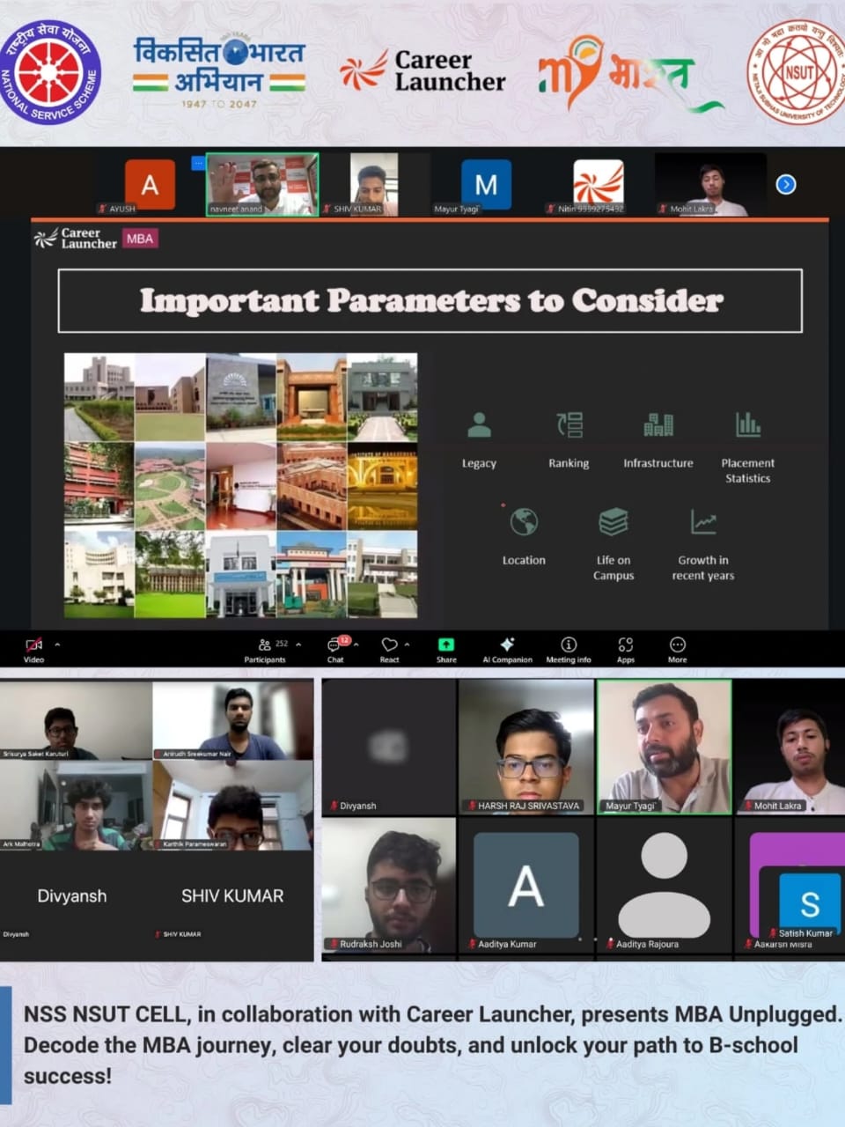Click the Viksit Bharat Abhiyan logo
Image resolution: width=845 pixels, height=1127 pixels.
click(x=219, y=72)
